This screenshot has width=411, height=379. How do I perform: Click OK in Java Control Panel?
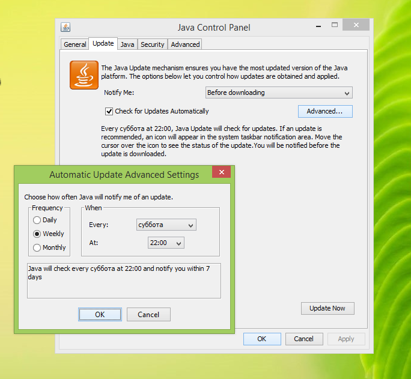[x=262, y=339]
